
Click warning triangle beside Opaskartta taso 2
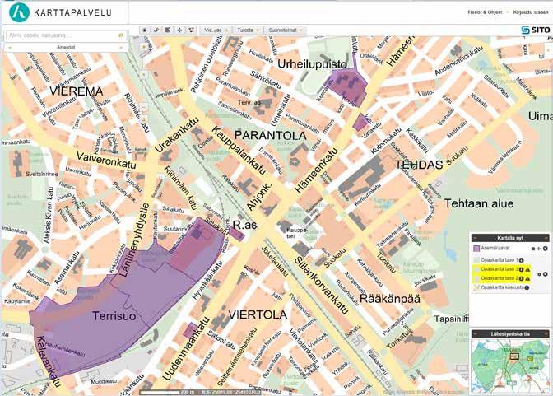527,278
